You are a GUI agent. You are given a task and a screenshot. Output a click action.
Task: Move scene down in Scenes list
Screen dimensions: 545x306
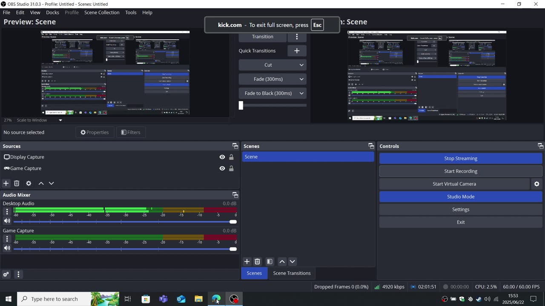(293, 261)
